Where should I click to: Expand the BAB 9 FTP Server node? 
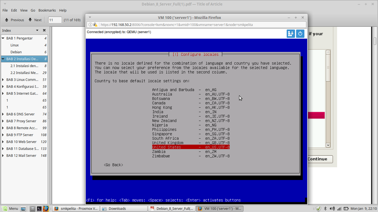click(3, 135)
